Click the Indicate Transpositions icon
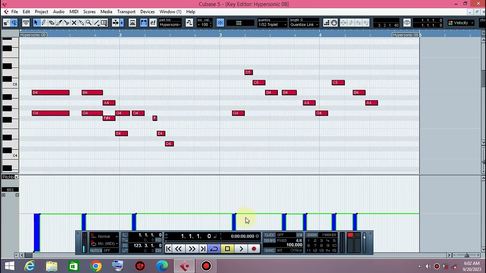 pos(189,23)
